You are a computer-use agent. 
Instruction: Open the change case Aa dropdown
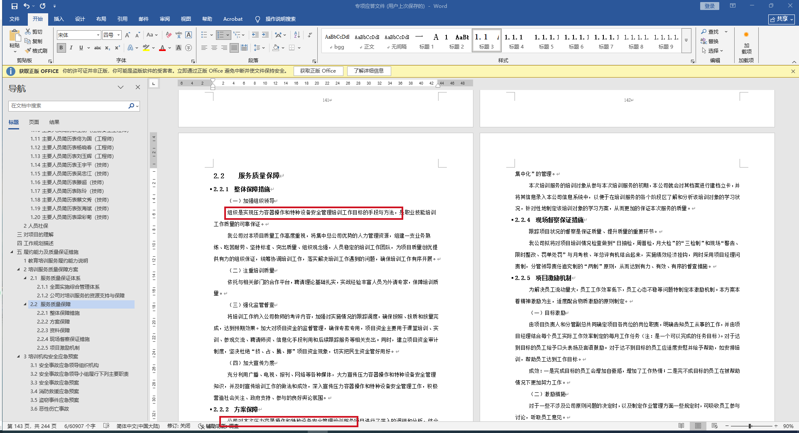(152, 35)
